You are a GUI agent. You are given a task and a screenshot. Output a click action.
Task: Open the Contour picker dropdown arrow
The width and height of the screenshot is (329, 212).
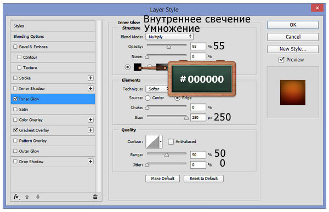[x=161, y=141]
